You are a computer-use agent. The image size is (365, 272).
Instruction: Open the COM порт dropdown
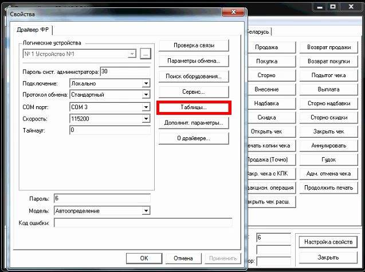146,107
